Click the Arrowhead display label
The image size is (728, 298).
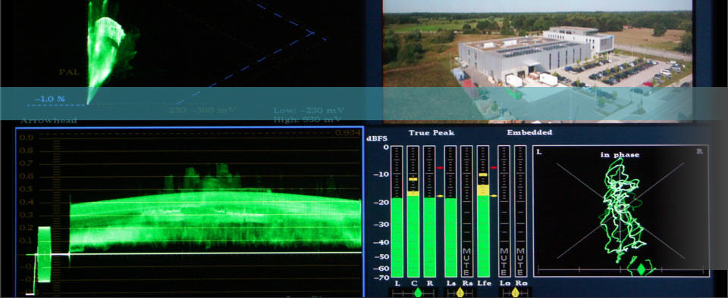coord(49,120)
